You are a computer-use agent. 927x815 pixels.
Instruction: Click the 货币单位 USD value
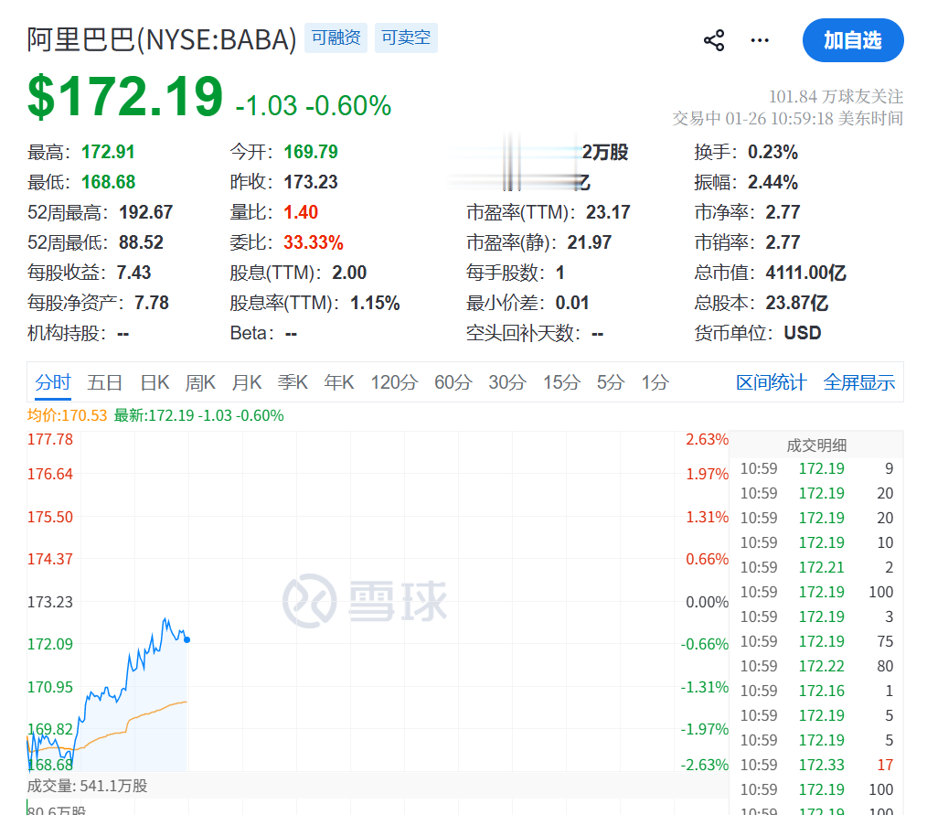click(x=803, y=333)
